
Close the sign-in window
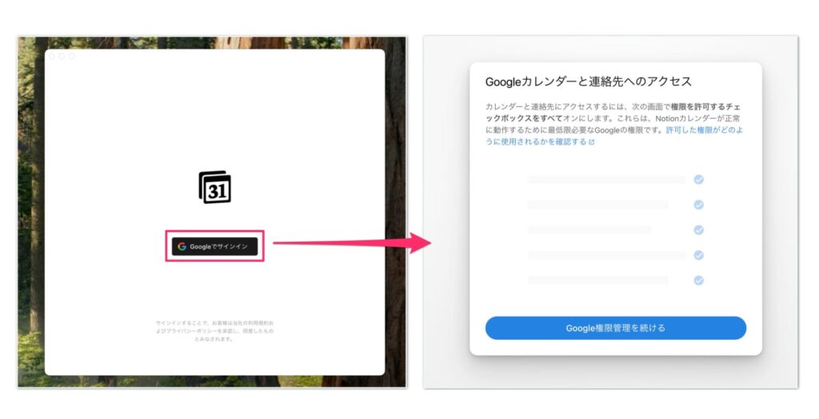[52, 56]
